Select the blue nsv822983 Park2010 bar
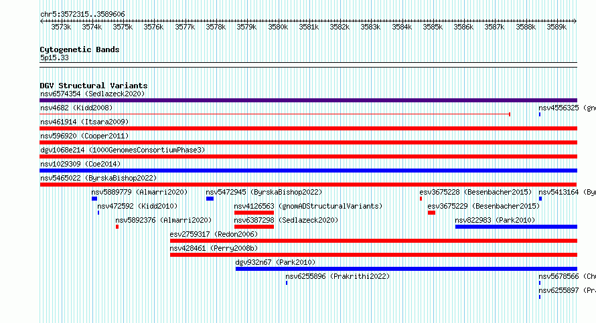 click(516, 227)
